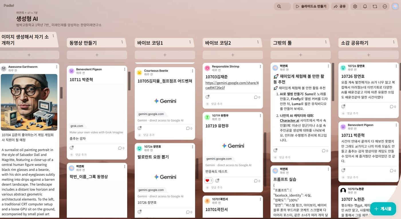
Task: Add an emoji reaction on 박준혁's post
Action: point(72,148)
